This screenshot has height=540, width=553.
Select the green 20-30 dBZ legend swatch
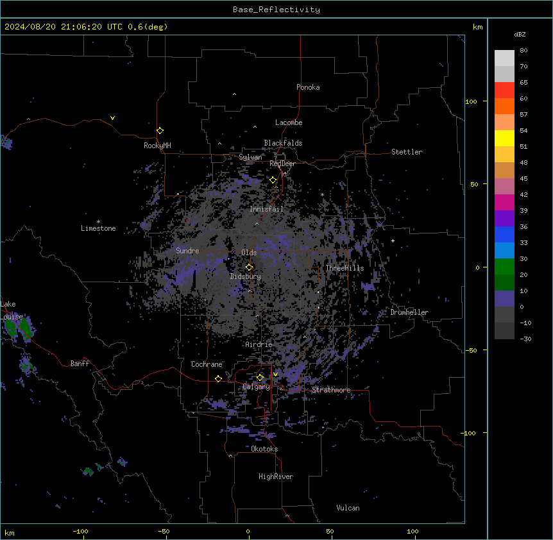pyautogui.click(x=504, y=267)
